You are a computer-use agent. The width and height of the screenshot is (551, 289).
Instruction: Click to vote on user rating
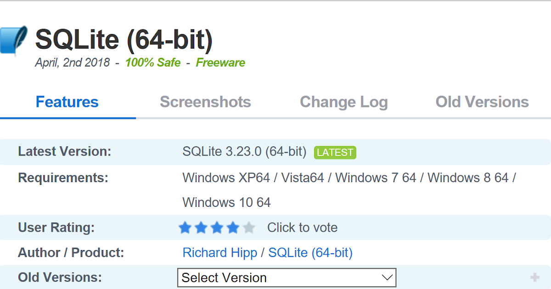pyautogui.click(x=302, y=227)
